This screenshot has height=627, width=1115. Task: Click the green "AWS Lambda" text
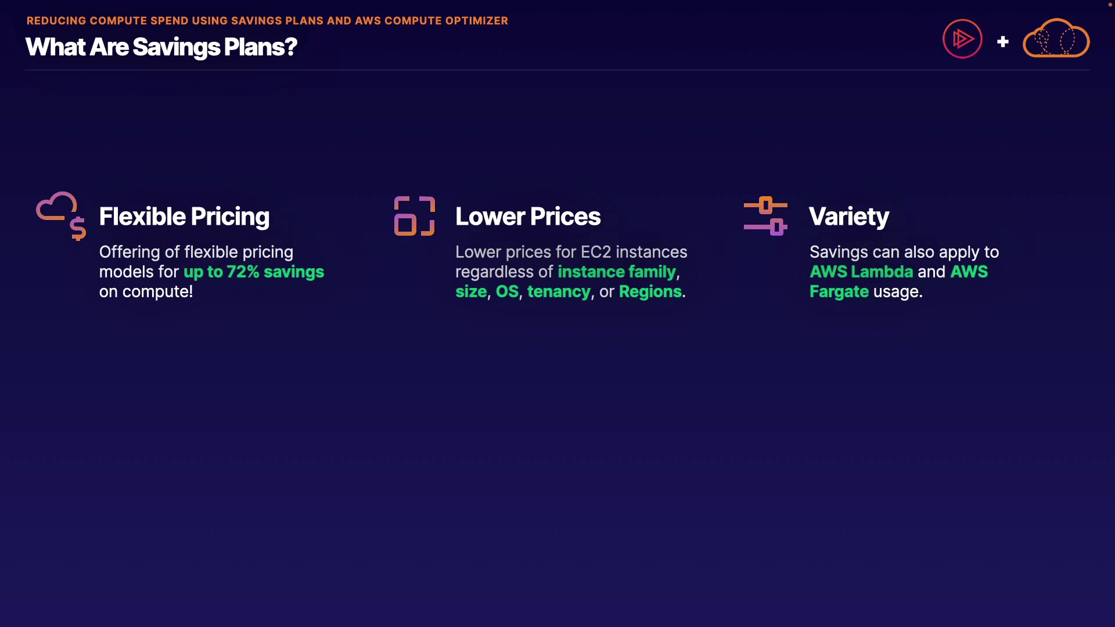pos(861,272)
